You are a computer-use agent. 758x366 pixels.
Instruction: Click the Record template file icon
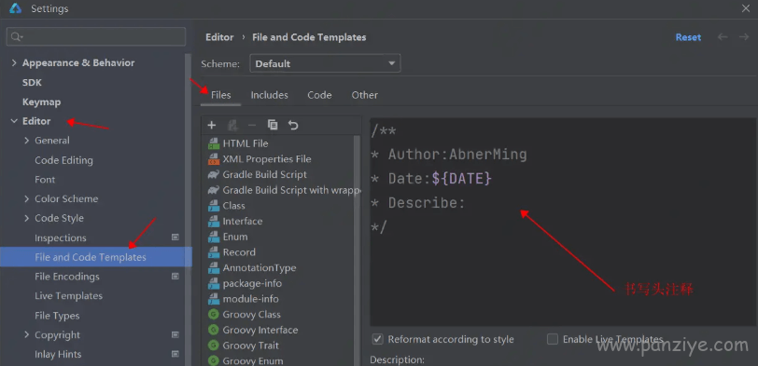pos(213,252)
